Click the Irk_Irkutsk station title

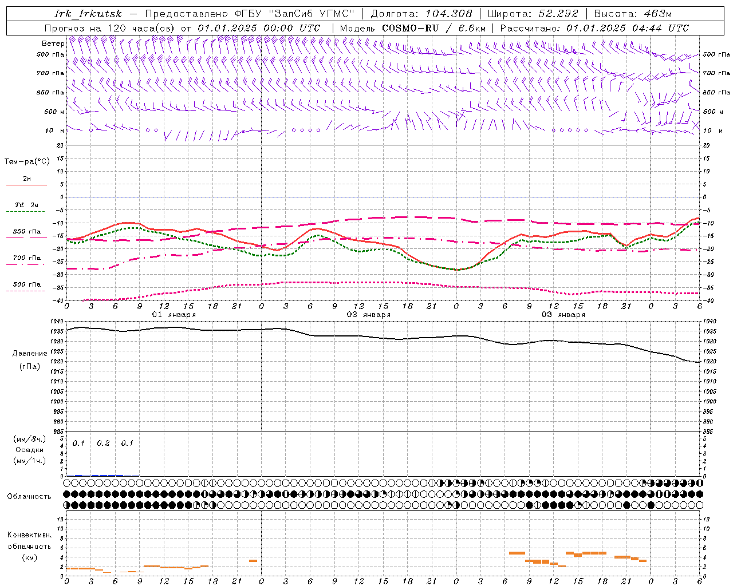pos(88,14)
